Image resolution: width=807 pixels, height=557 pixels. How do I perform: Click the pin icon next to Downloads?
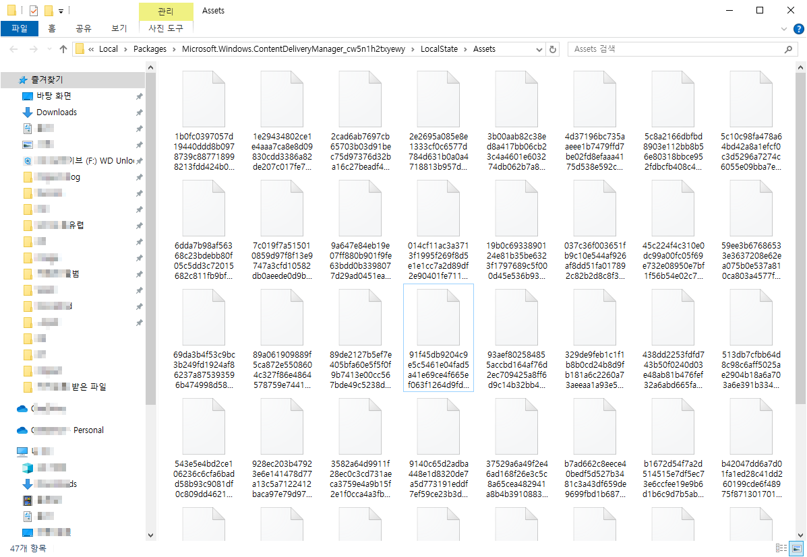click(x=139, y=112)
